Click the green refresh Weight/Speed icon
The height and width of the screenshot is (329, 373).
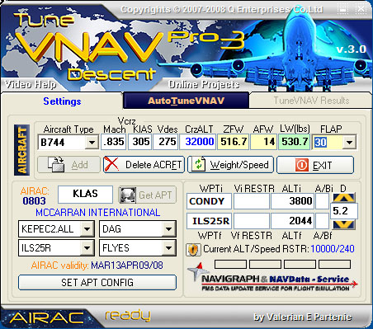coord(199,164)
